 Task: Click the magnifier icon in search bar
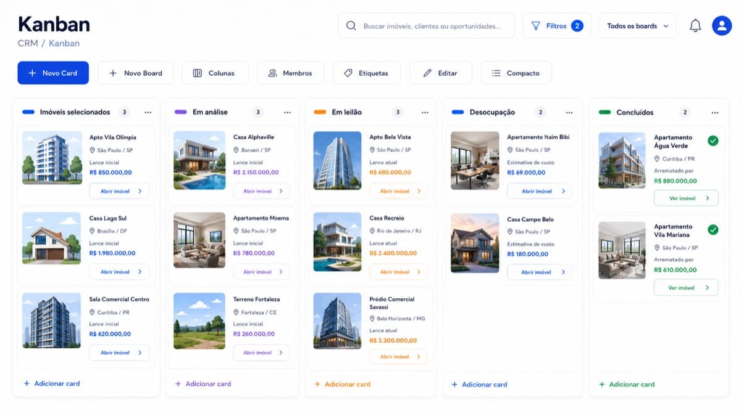[x=351, y=26]
